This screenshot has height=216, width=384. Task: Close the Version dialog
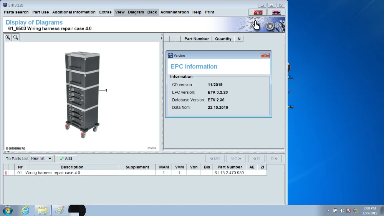265,56
